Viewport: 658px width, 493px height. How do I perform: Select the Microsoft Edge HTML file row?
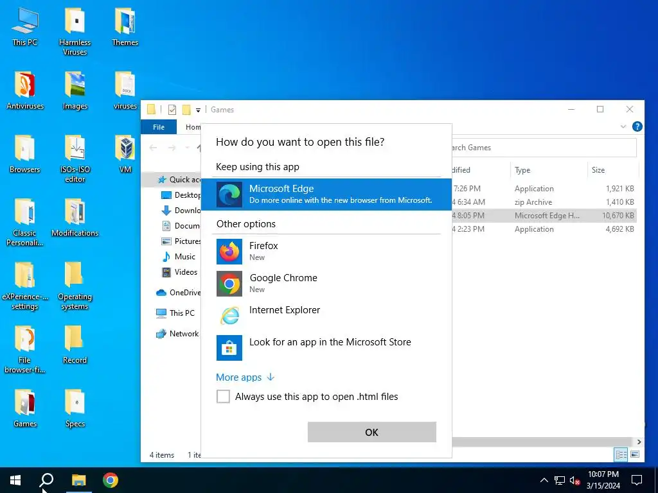[544, 216]
